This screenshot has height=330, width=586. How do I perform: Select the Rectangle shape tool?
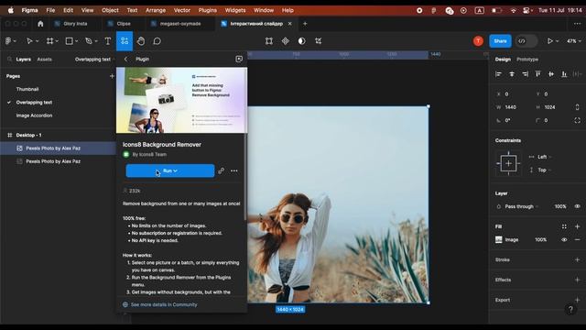coord(70,41)
